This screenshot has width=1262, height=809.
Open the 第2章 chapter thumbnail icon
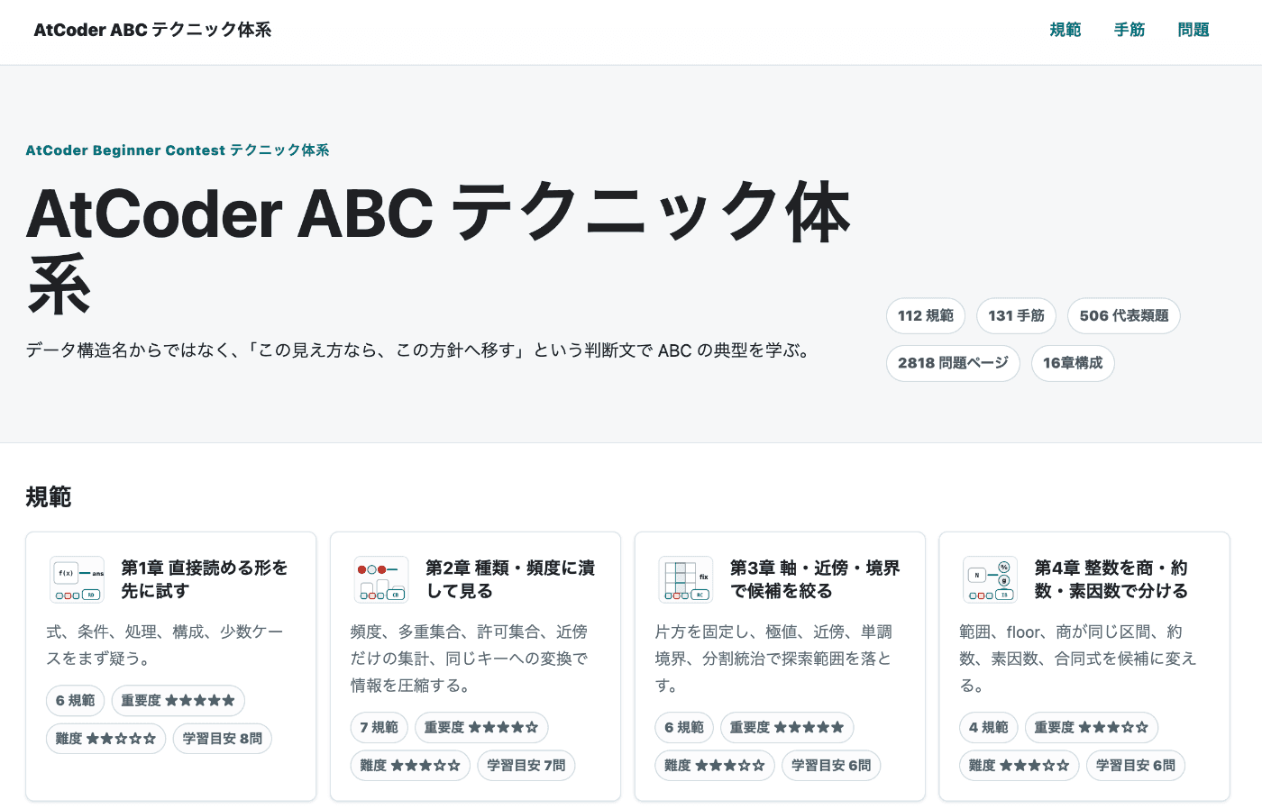[381, 579]
